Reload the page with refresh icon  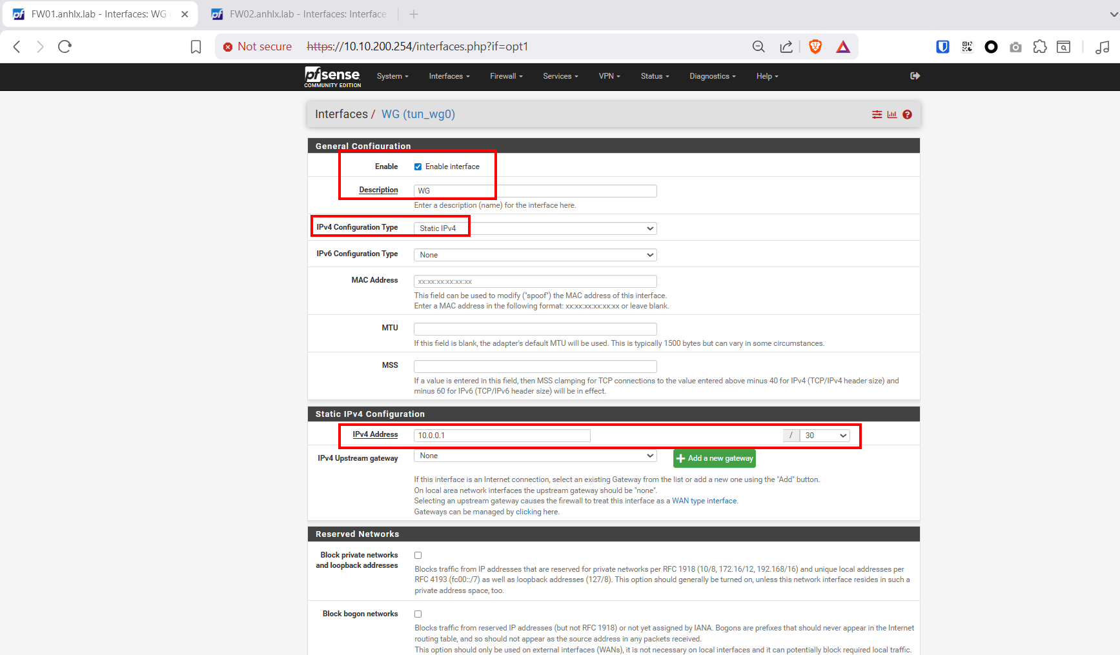tap(65, 46)
